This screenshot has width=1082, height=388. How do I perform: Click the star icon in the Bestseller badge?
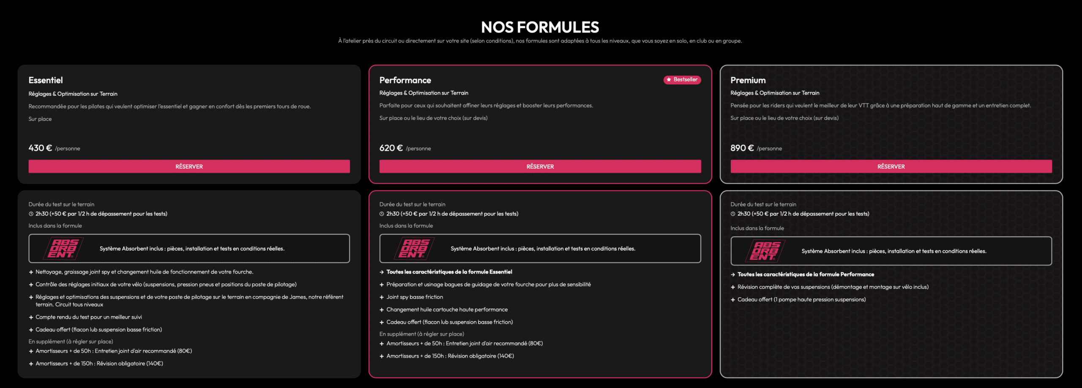669,80
